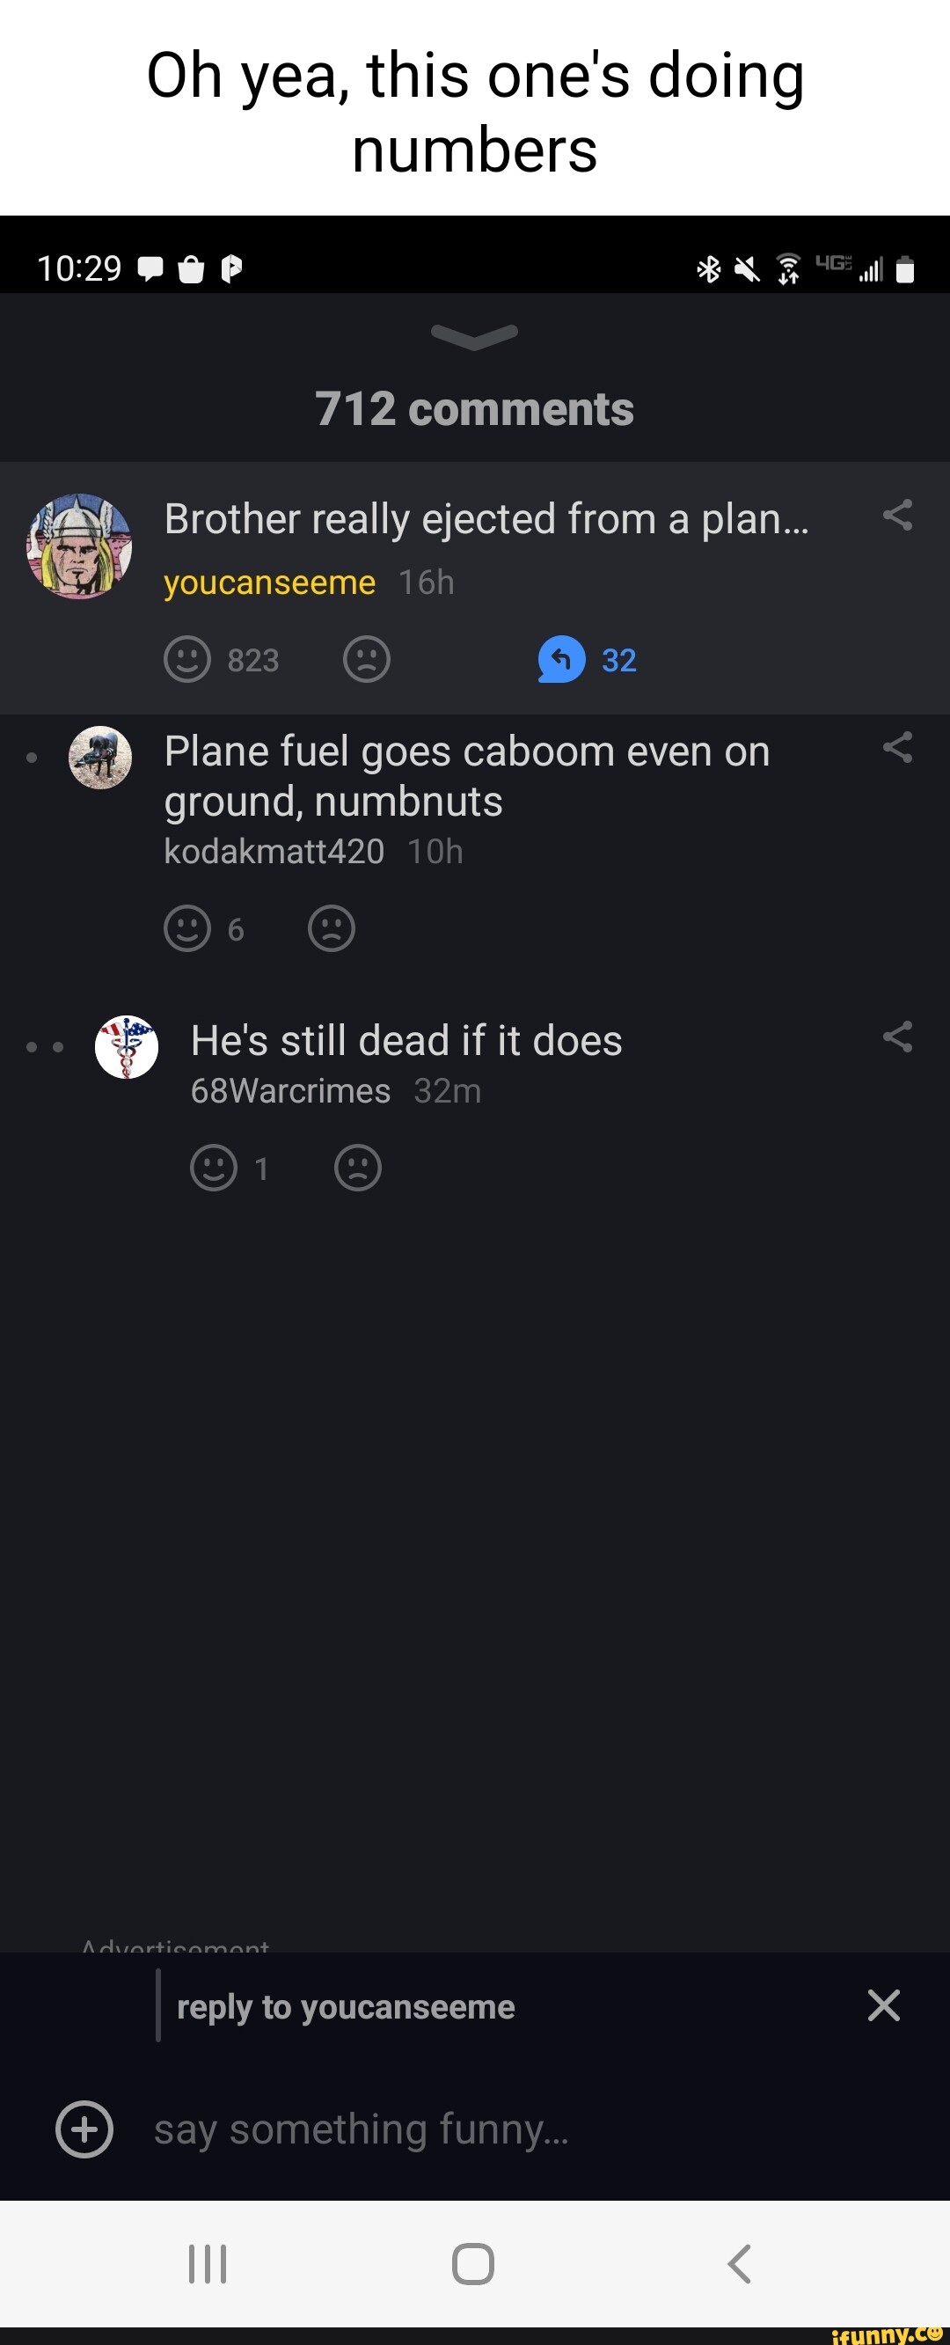The width and height of the screenshot is (950, 2345).
Task: Collapse comments with the top chevron
Action: tap(474, 337)
